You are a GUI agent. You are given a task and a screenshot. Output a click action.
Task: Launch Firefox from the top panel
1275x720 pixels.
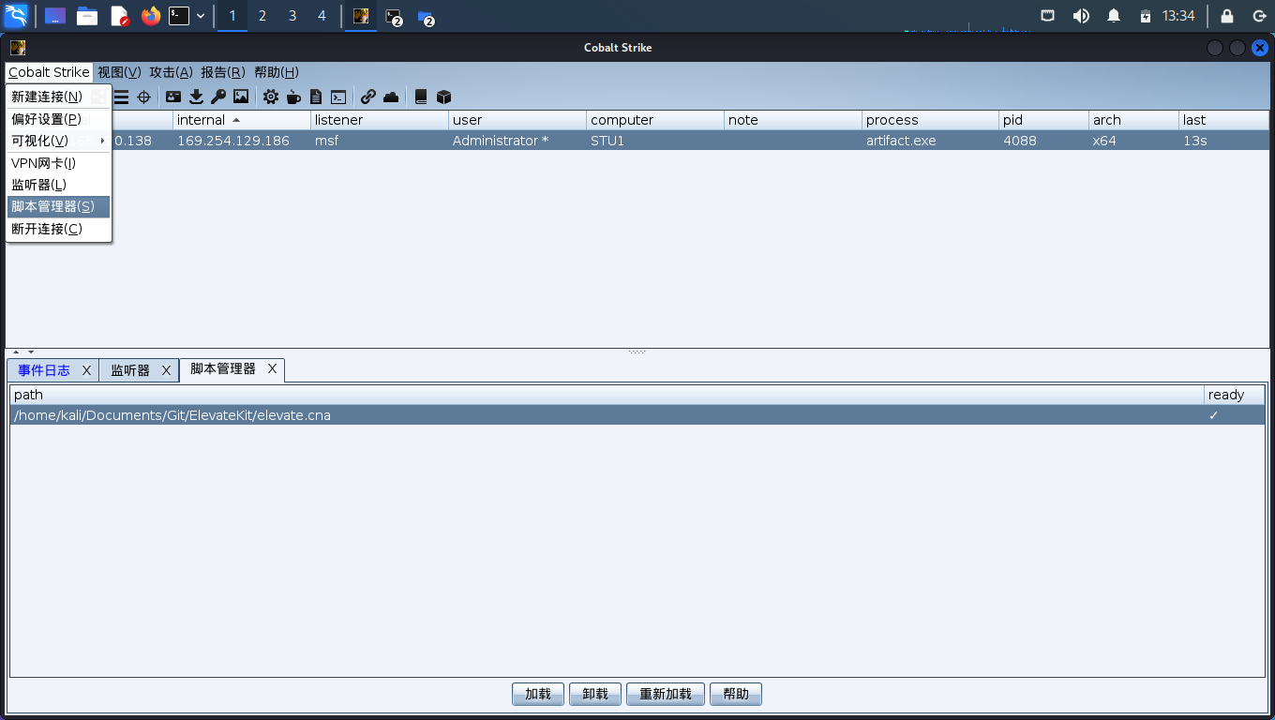(x=151, y=16)
